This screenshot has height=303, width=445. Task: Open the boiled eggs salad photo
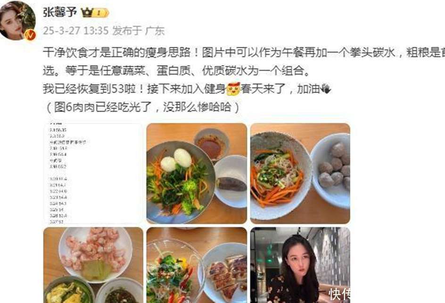pyautogui.click(x=197, y=173)
